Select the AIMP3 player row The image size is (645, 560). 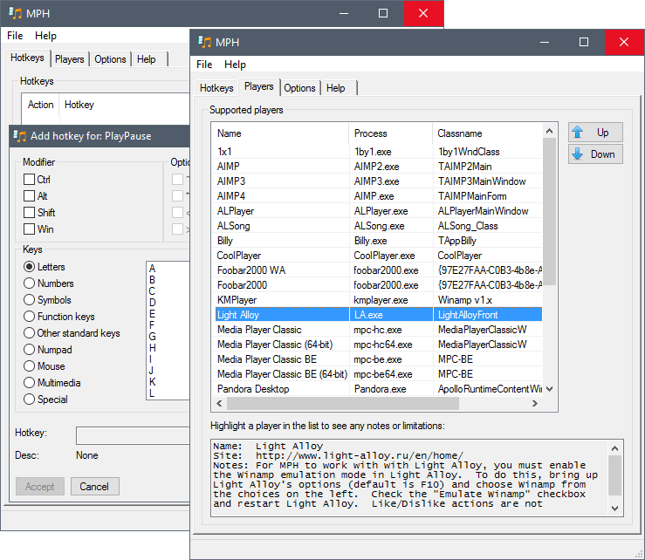378,181
